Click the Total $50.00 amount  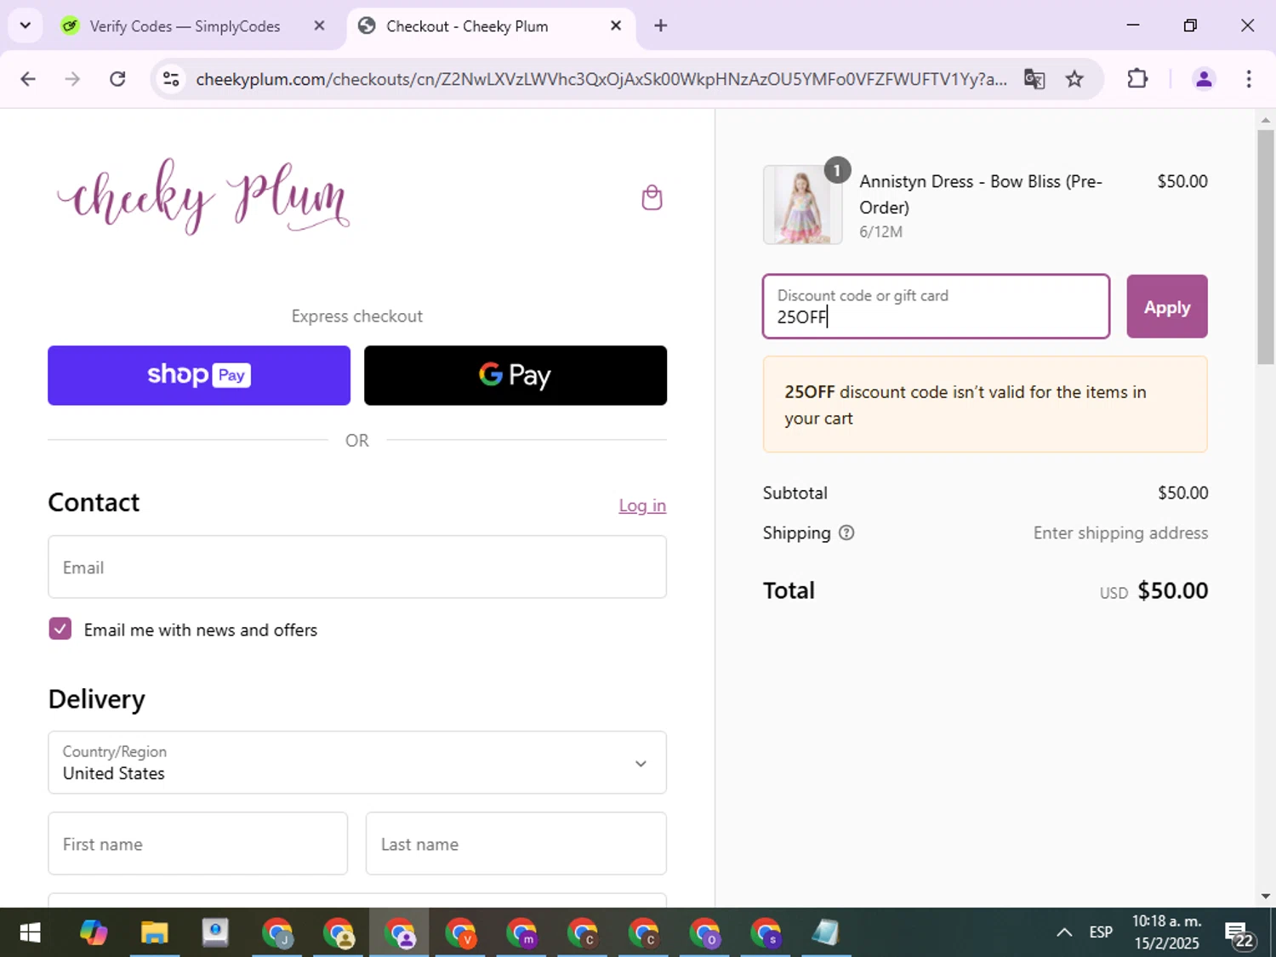point(1172,590)
